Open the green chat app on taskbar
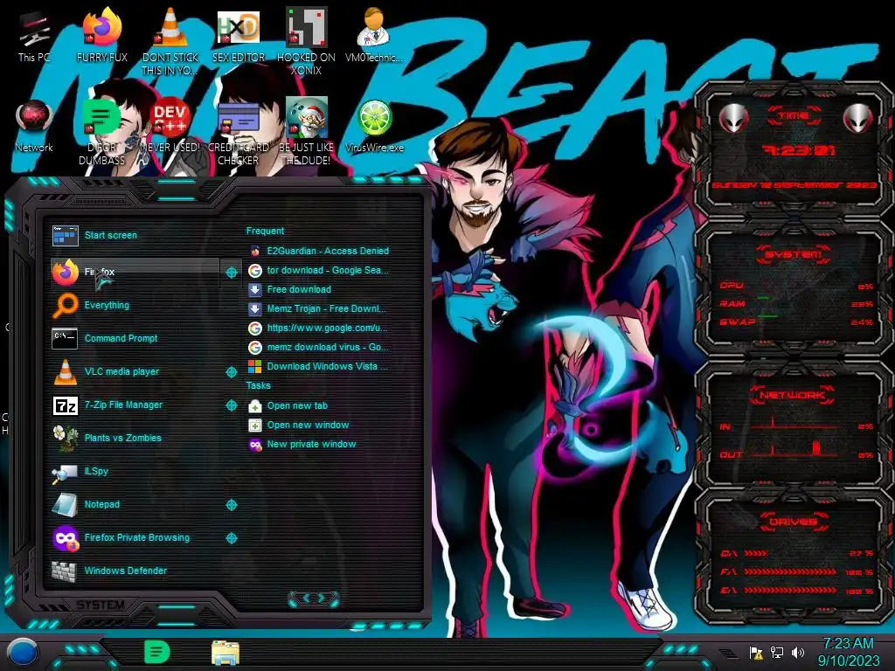Viewport: 895px width, 671px height. (156, 652)
